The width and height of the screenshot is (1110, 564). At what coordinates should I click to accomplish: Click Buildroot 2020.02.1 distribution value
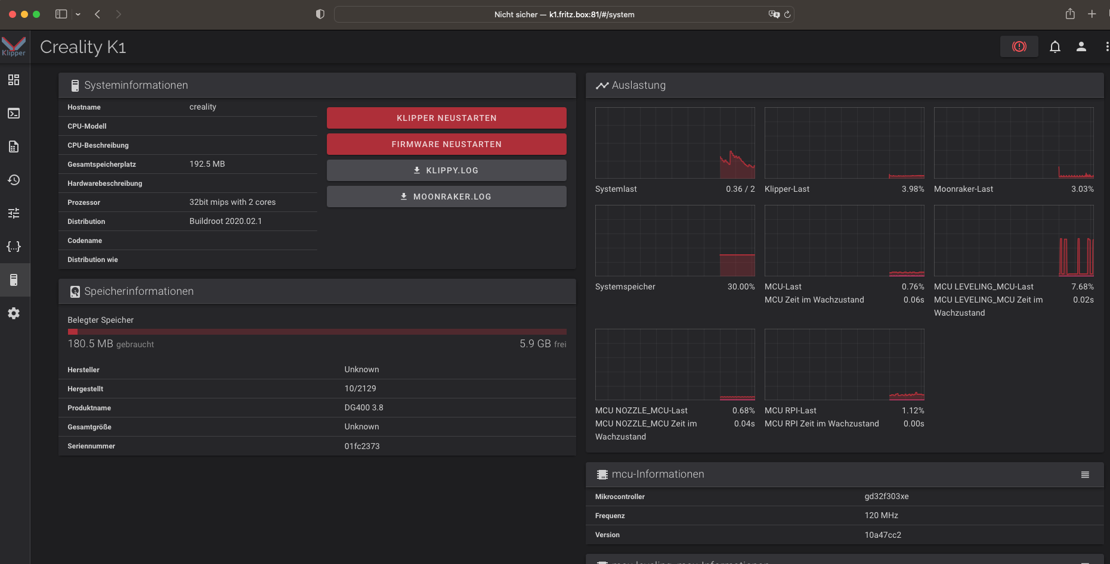pyautogui.click(x=225, y=221)
